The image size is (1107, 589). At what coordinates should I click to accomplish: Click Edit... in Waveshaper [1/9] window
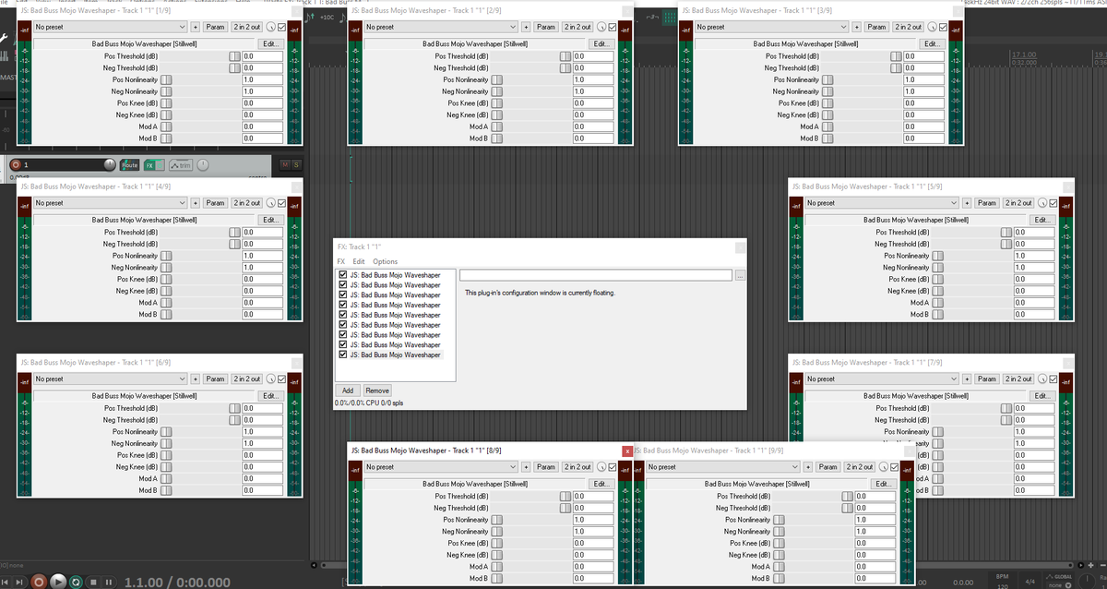click(270, 43)
